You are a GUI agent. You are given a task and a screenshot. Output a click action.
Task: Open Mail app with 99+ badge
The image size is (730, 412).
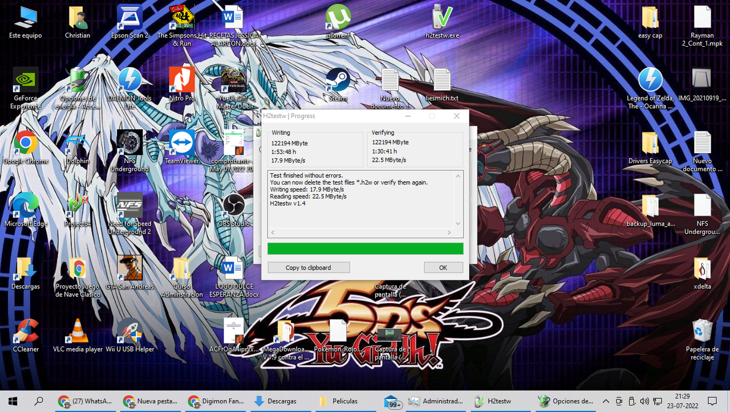[x=392, y=401]
